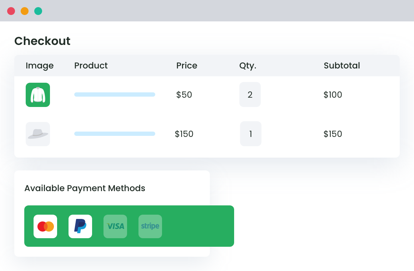414x271 pixels.
Task: Click the green traffic-light window control
Action: pos(37,11)
